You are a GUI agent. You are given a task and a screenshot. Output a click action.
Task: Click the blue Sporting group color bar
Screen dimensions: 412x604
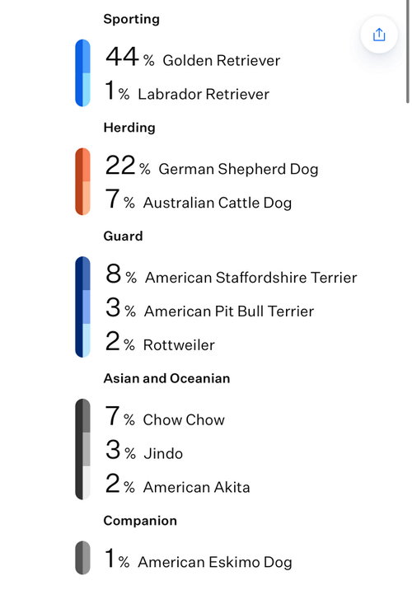pos(82,73)
